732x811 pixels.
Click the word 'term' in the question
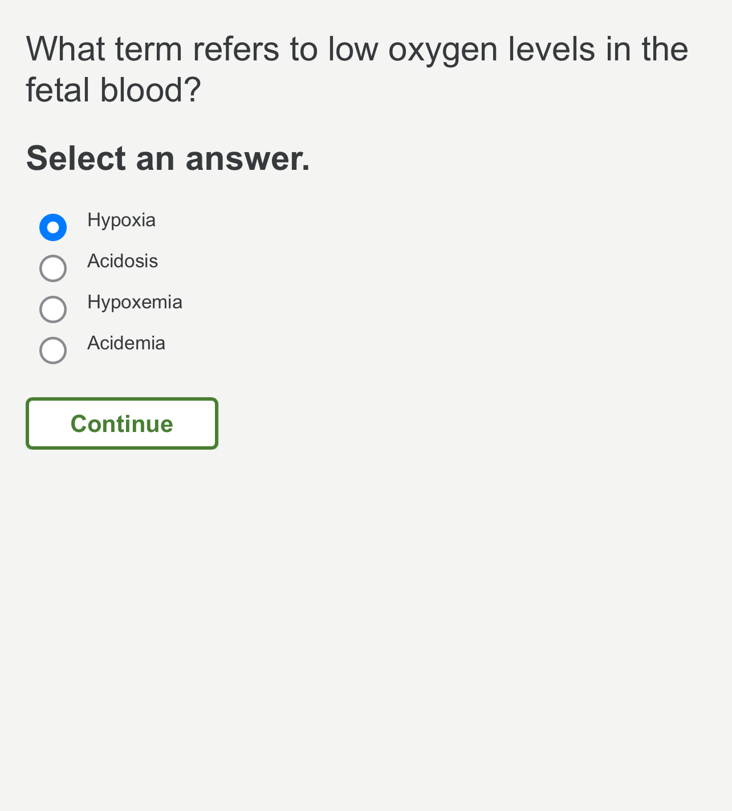tap(149, 49)
